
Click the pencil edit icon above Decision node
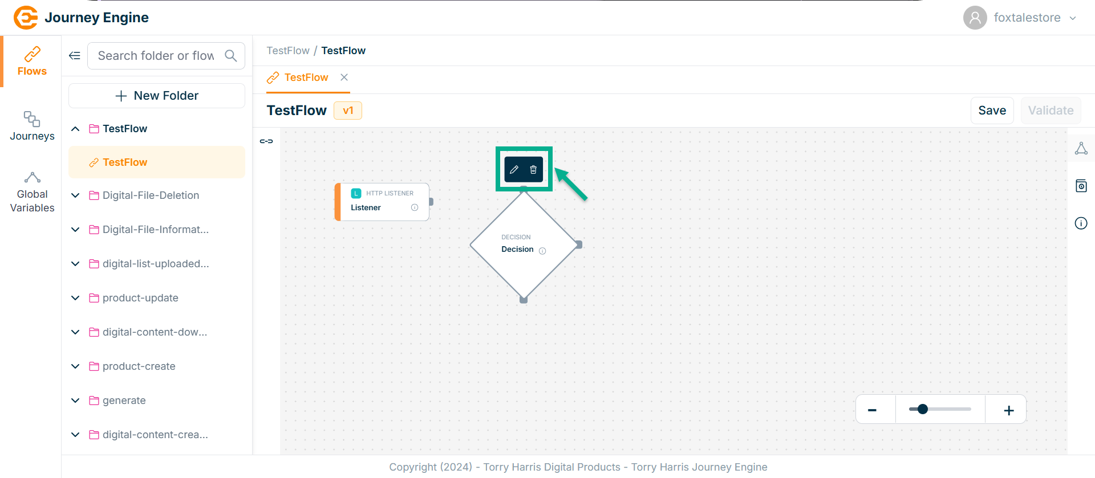click(514, 170)
